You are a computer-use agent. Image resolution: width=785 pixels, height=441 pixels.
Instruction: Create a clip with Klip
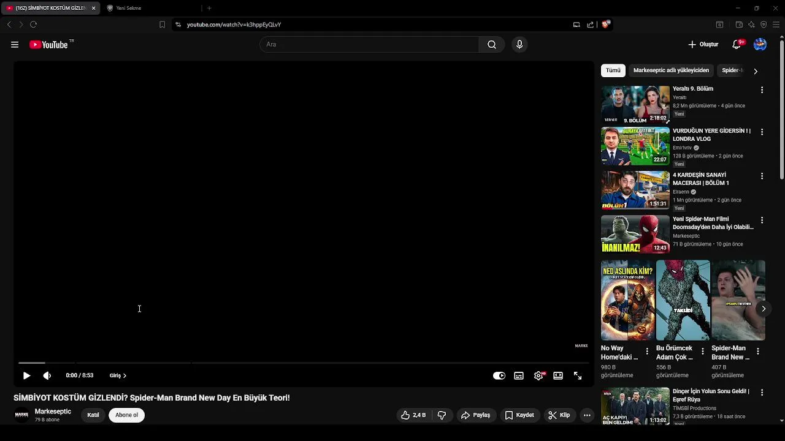coord(559,415)
